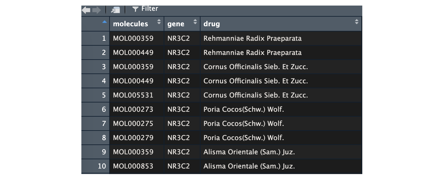Click the MOL000273 molecule cell
The width and height of the screenshot is (422, 179).
133,110
